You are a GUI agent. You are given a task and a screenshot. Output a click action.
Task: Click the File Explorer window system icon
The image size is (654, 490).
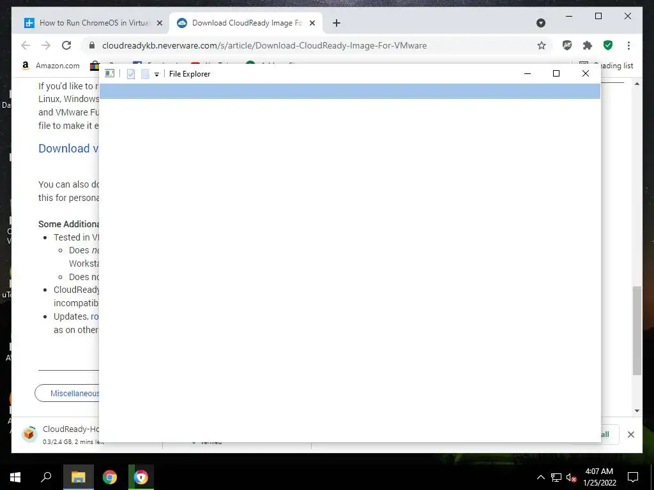(x=109, y=73)
